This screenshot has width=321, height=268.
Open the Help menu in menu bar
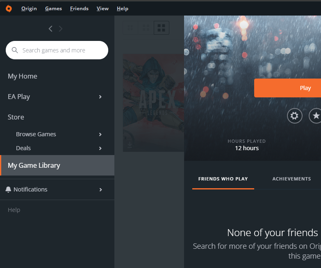point(123,9)
